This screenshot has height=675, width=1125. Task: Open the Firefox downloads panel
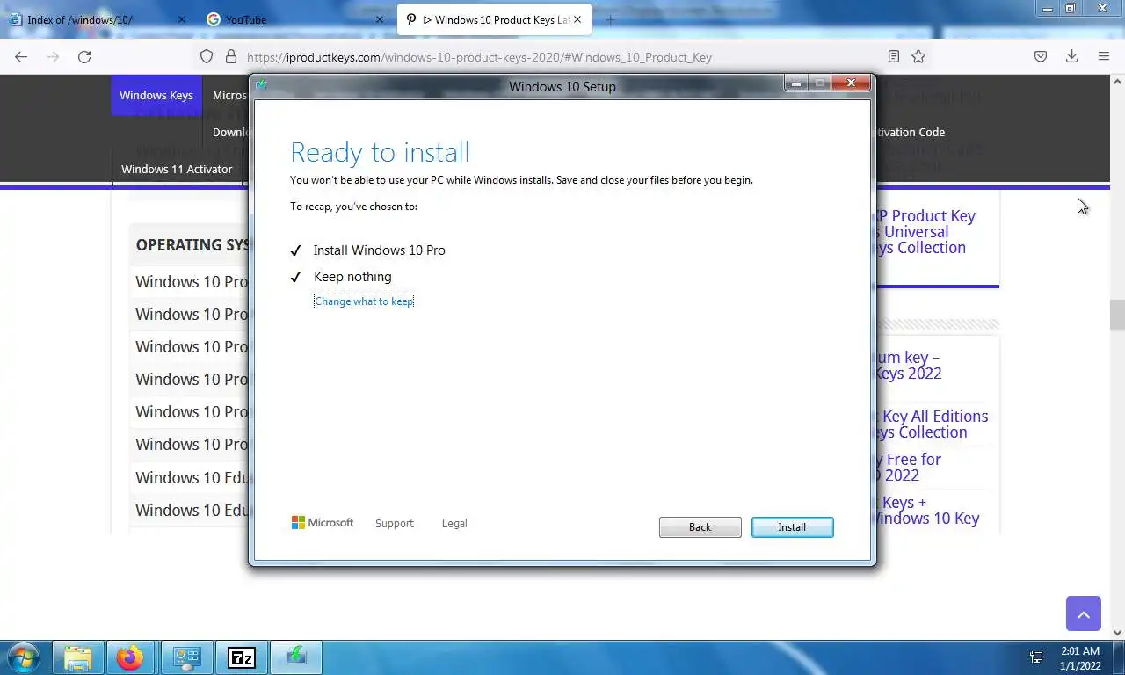click(1071, 56)
